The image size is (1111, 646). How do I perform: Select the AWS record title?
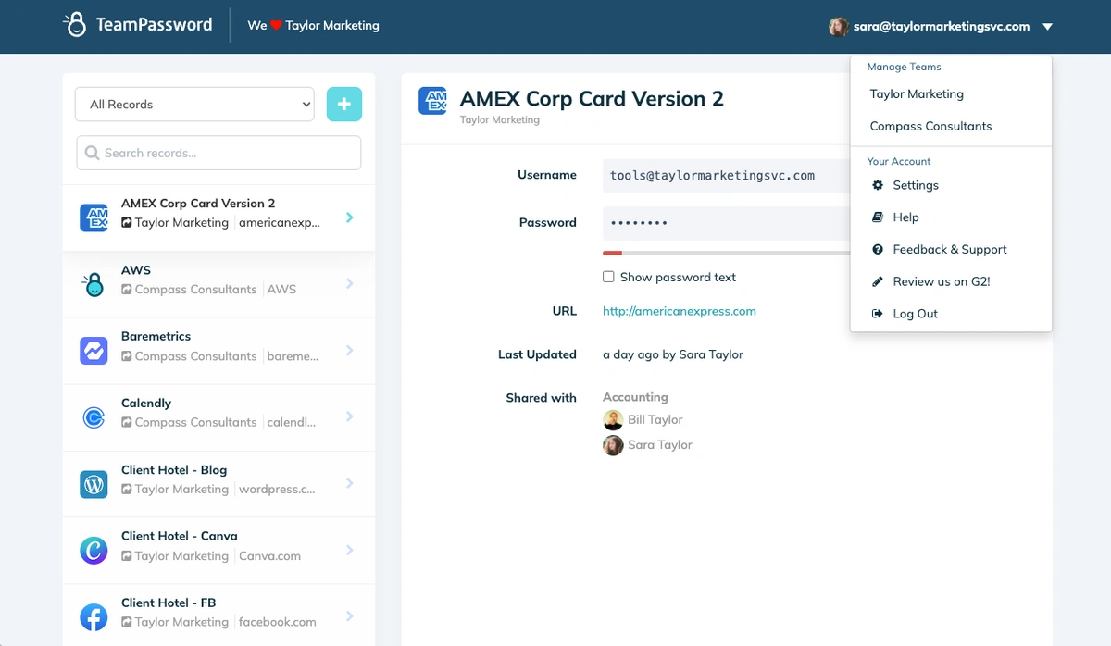point(136,270)
